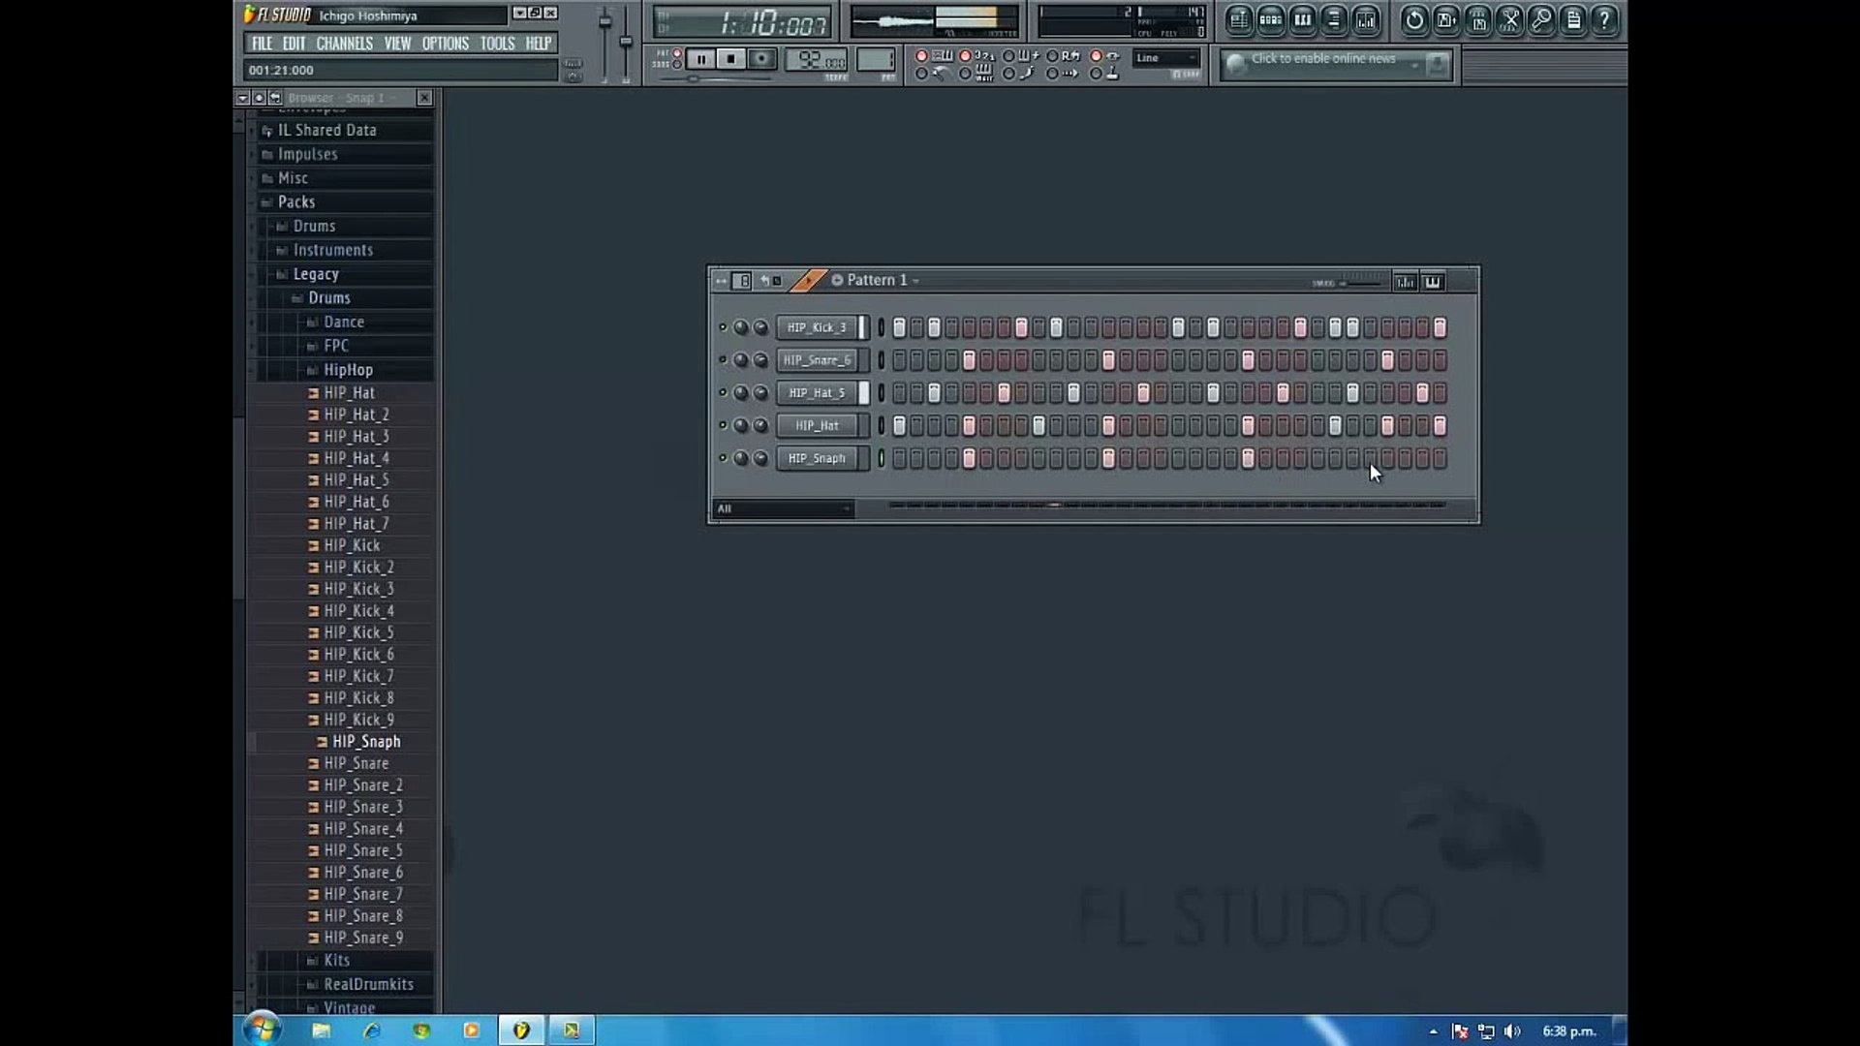
Task: Open the Pattern 1 name dropdown
Action: [x=914, y=280]
